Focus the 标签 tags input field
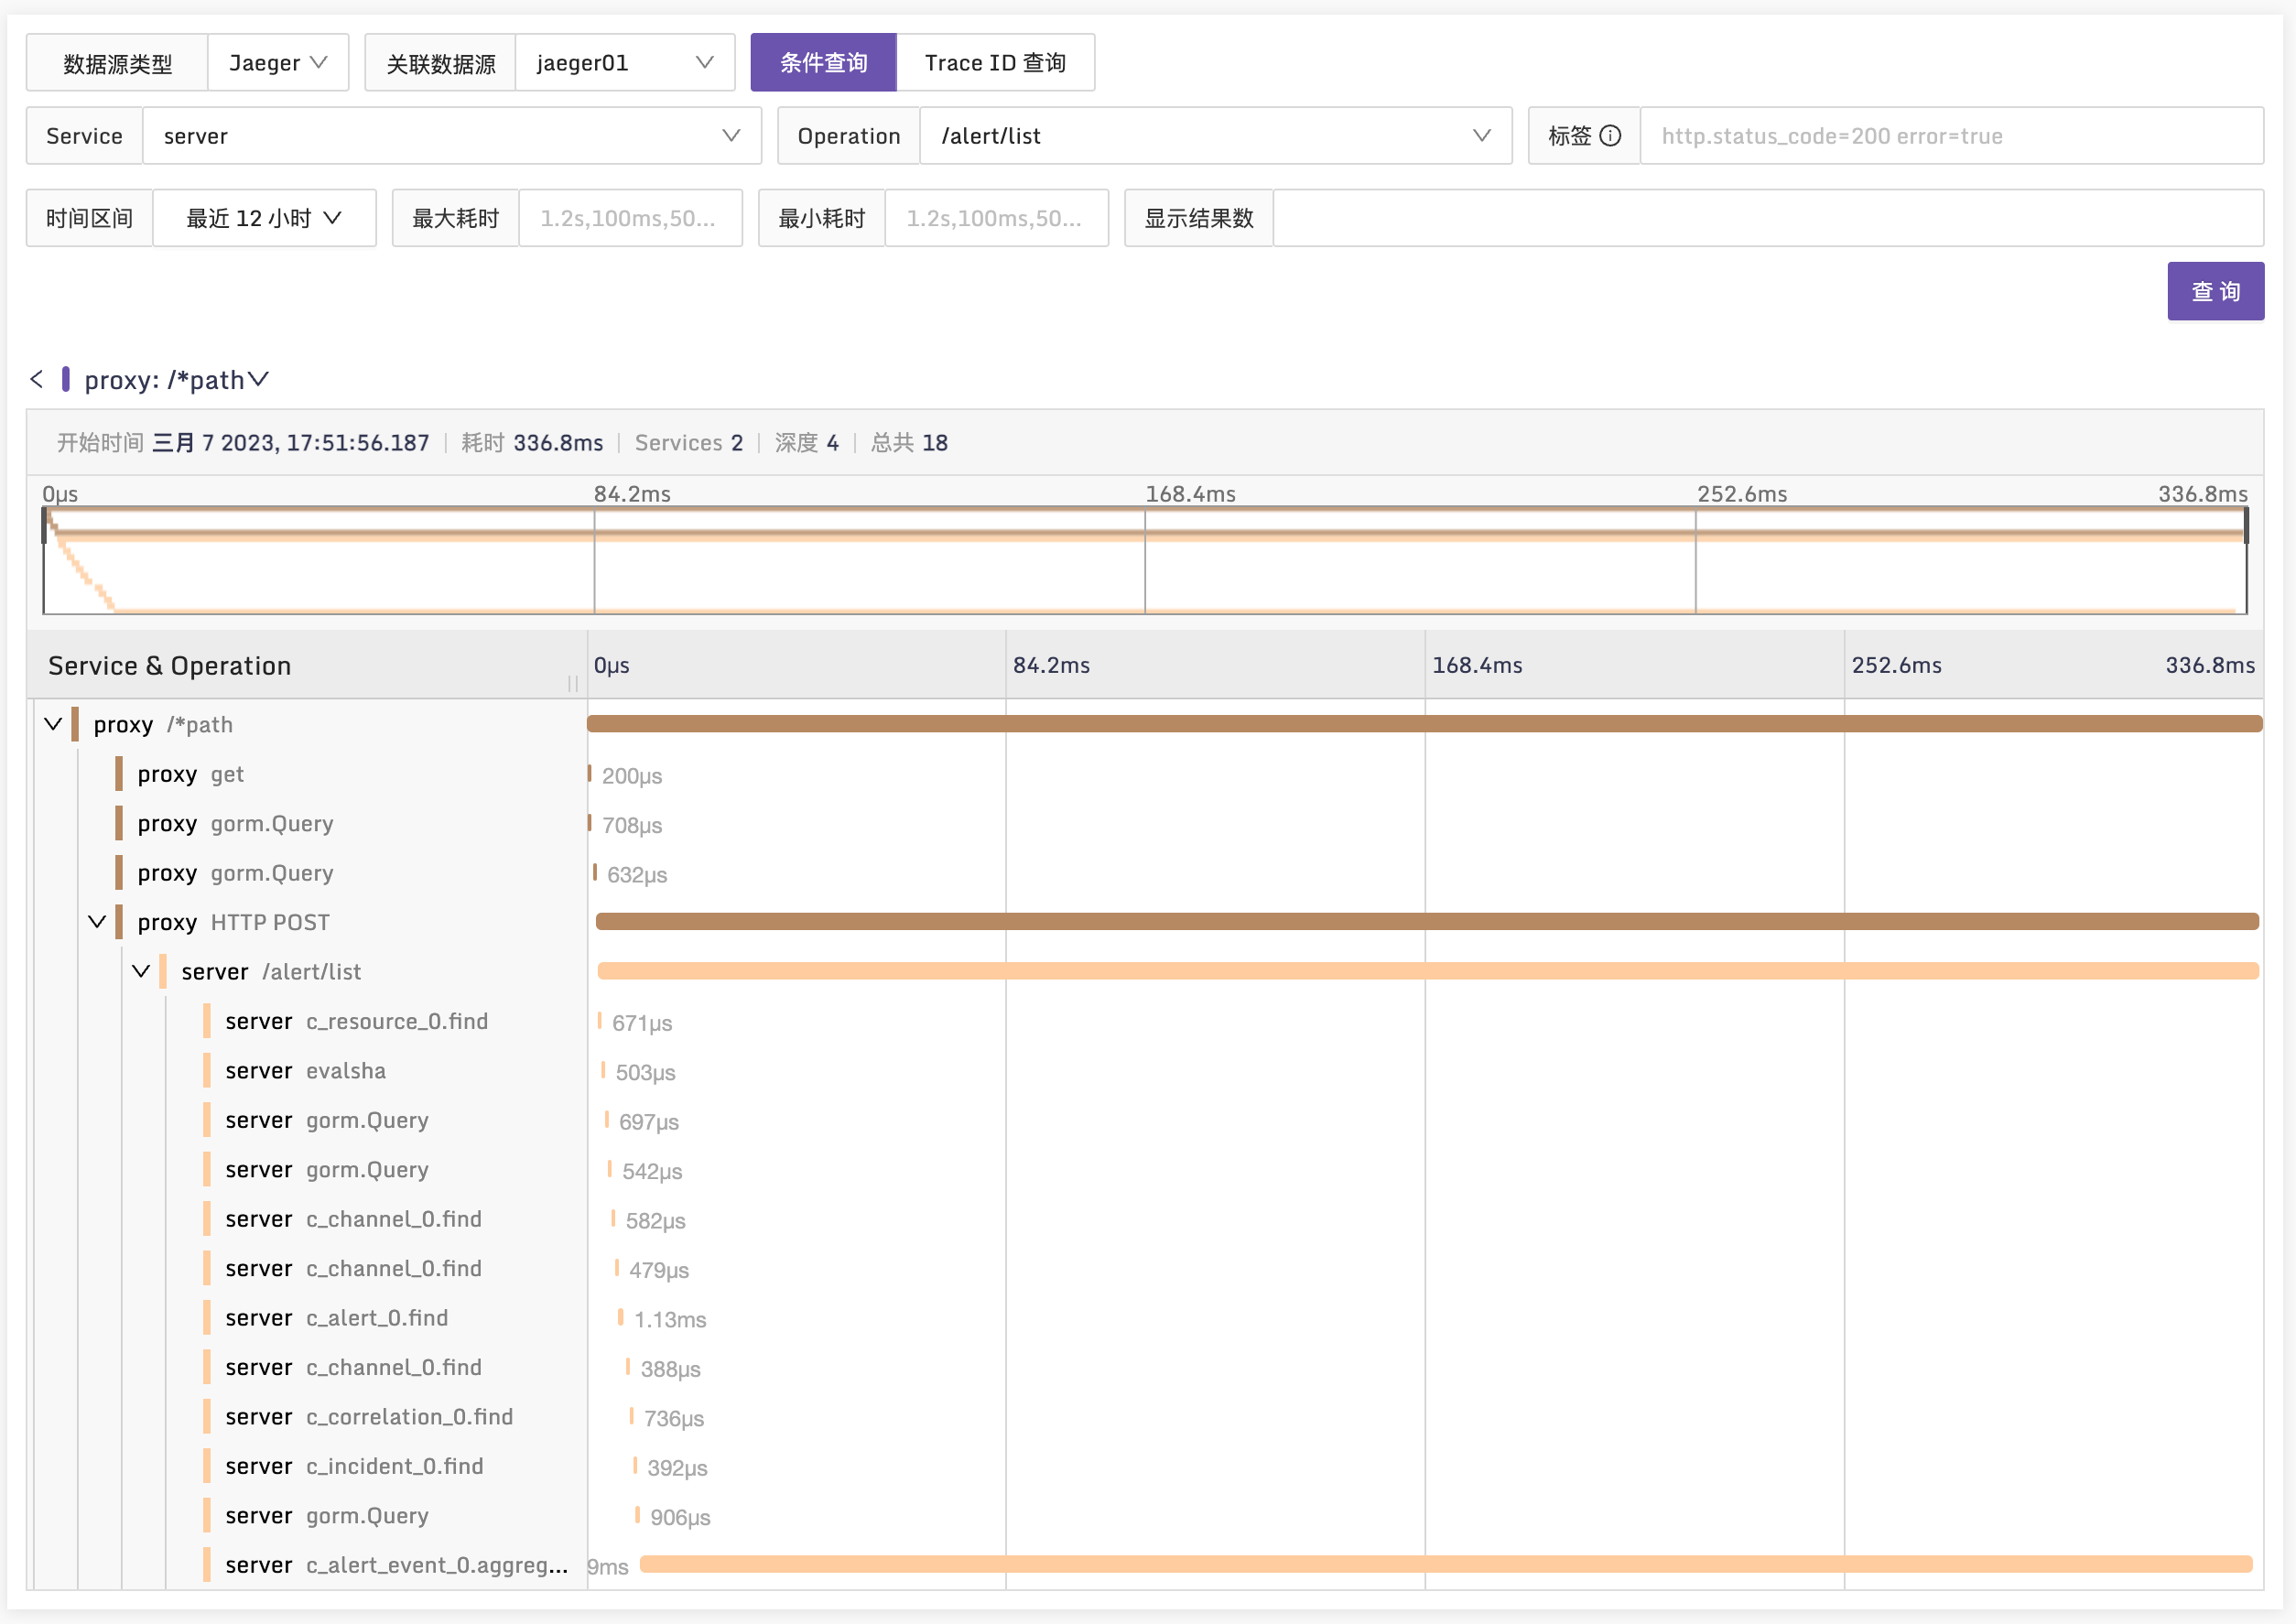The image size is (2296, 1624). [1951, 136]
